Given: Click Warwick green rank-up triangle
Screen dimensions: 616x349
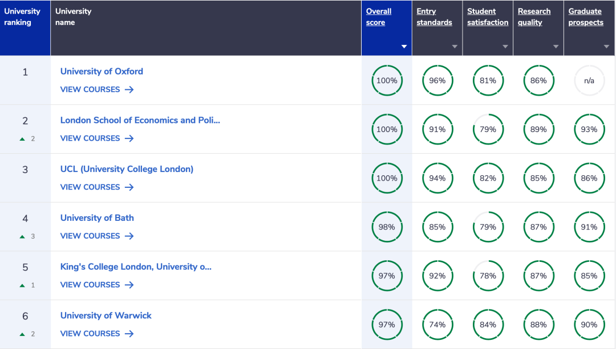Looking at the screenshot, I should click(22, 334).
